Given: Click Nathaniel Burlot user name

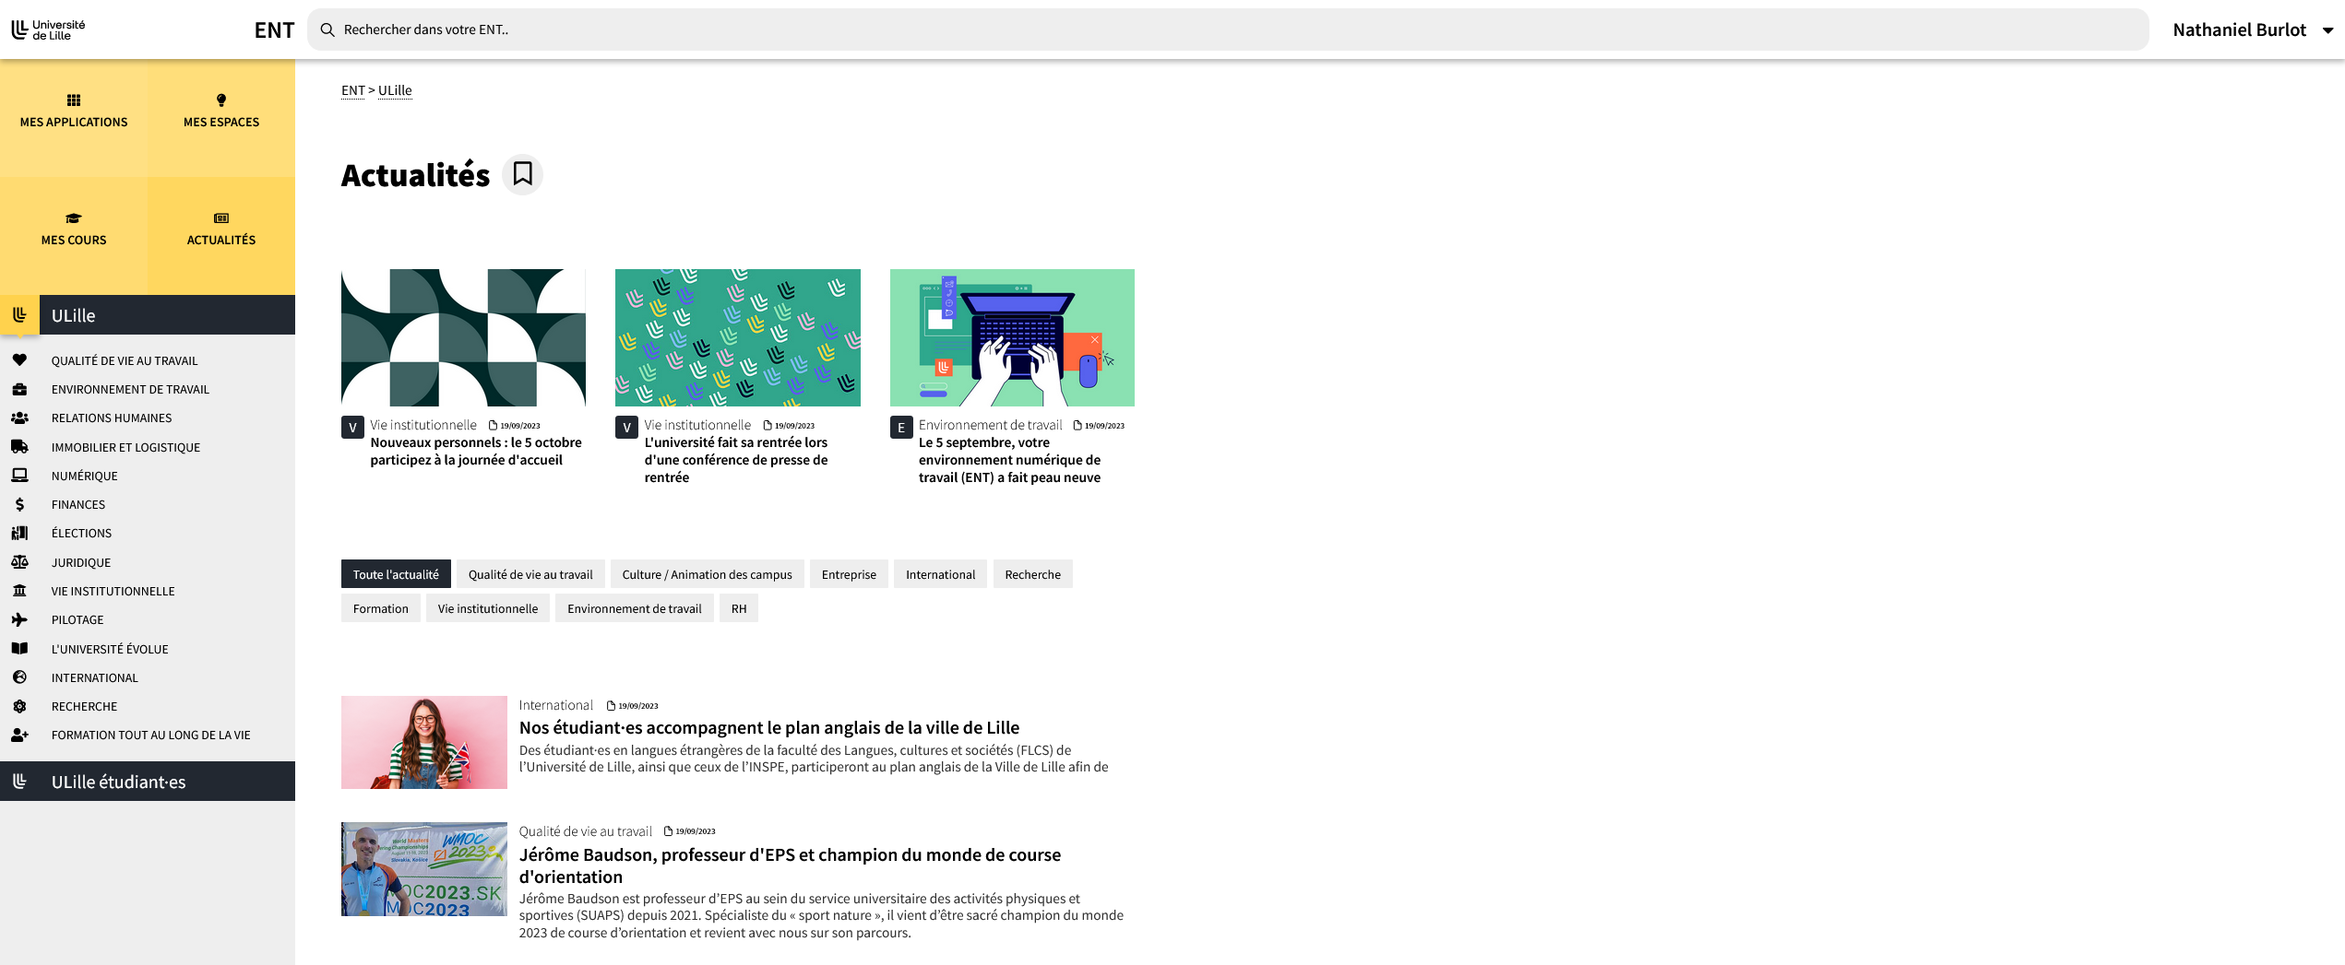Looking at the screenshot, I should (x=2239, y=29).
